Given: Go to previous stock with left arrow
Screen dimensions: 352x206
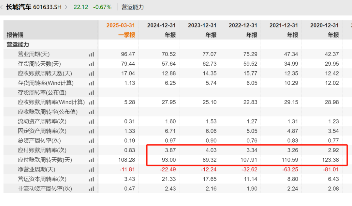Looking at the screenshot, I should click(2, 7).
